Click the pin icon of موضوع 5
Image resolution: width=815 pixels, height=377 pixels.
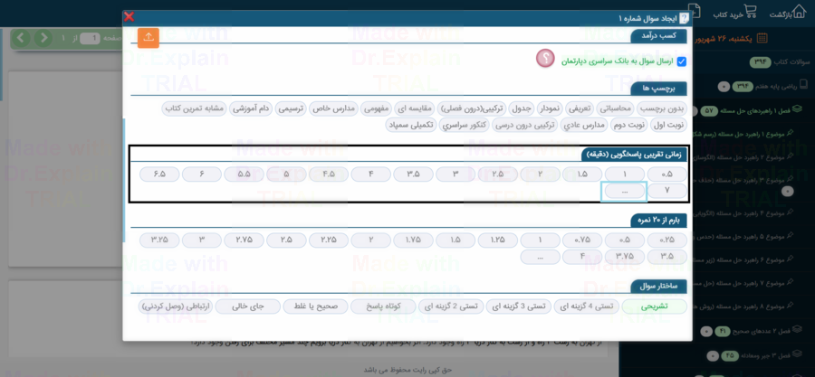click(x=791, y=237)
